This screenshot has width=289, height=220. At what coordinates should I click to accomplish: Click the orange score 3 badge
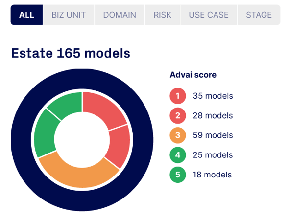pos(178,135)
